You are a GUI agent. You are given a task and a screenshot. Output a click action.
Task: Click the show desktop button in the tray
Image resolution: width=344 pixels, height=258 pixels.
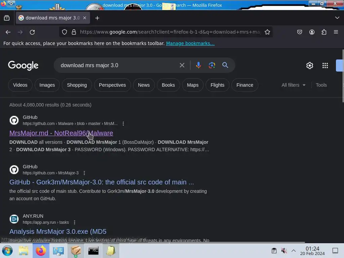click(335, 251)
